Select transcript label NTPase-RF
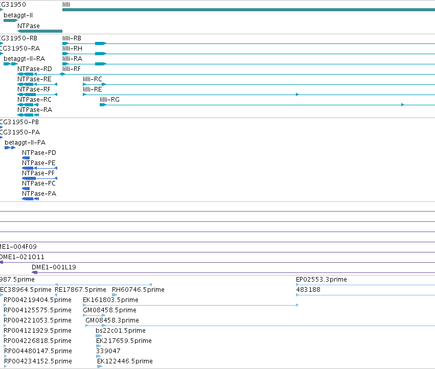The image size is (435, 369). tap(34, 89)
